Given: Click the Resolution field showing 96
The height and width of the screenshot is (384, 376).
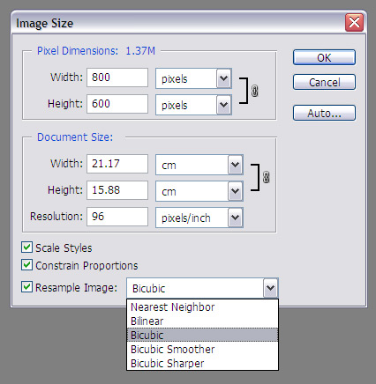Looking at the screenshot, I should coord(117,217).
